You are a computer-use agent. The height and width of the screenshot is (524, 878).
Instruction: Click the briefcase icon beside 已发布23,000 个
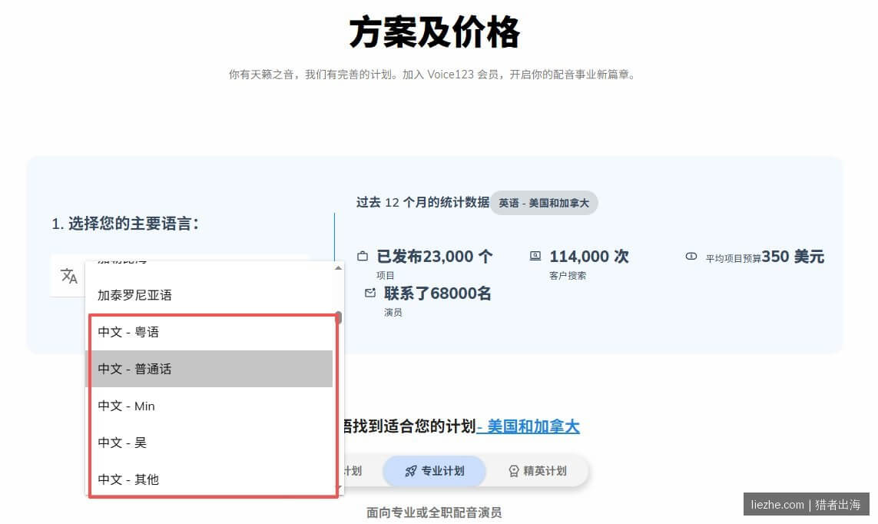coord(363,257)
